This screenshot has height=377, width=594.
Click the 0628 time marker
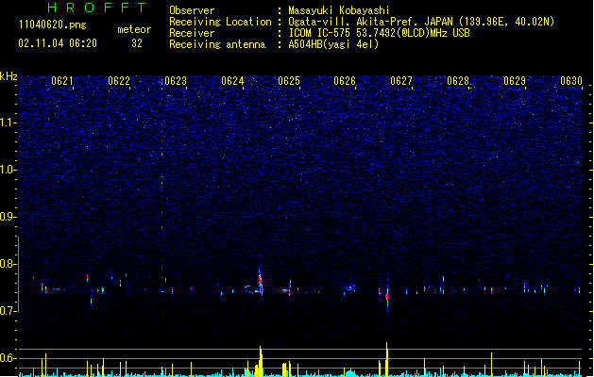pyautogui.click(x=458, y=81)
